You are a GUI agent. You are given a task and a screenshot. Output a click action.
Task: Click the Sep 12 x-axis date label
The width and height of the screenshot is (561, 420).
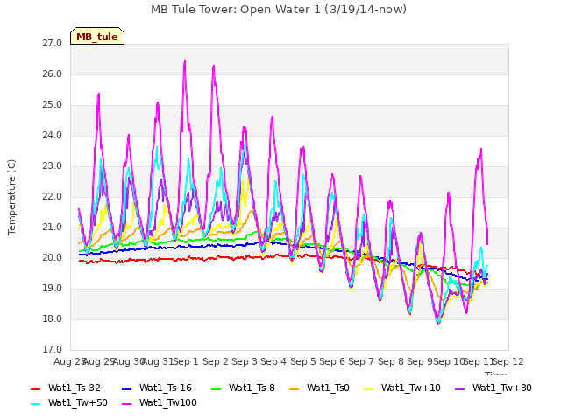click(508, 362)
